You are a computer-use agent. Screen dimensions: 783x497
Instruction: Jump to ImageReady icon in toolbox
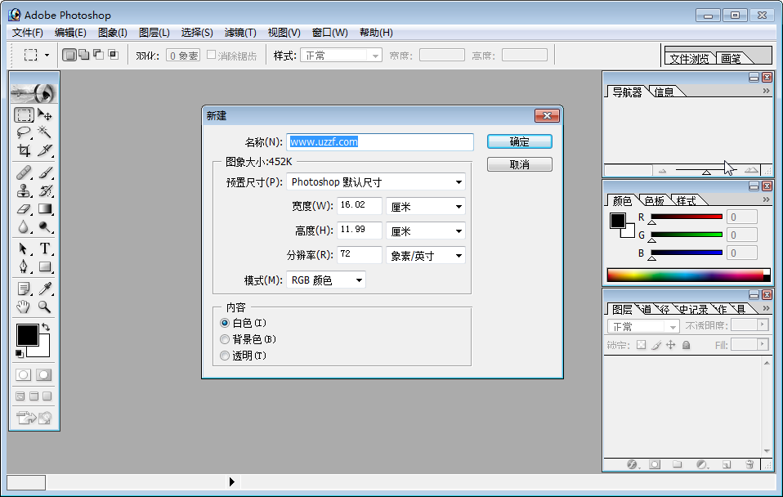pos(34,418)
